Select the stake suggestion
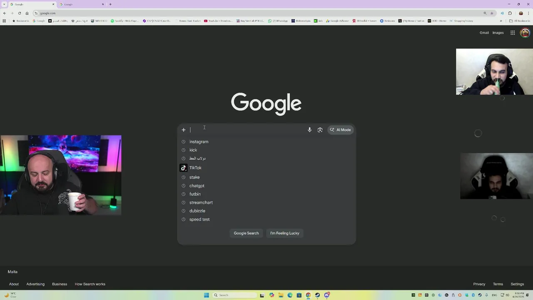 point(266,177)
